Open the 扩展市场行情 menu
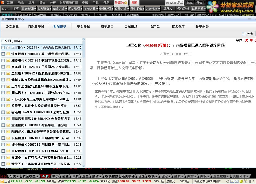256x184 pixels. [69, 2]
